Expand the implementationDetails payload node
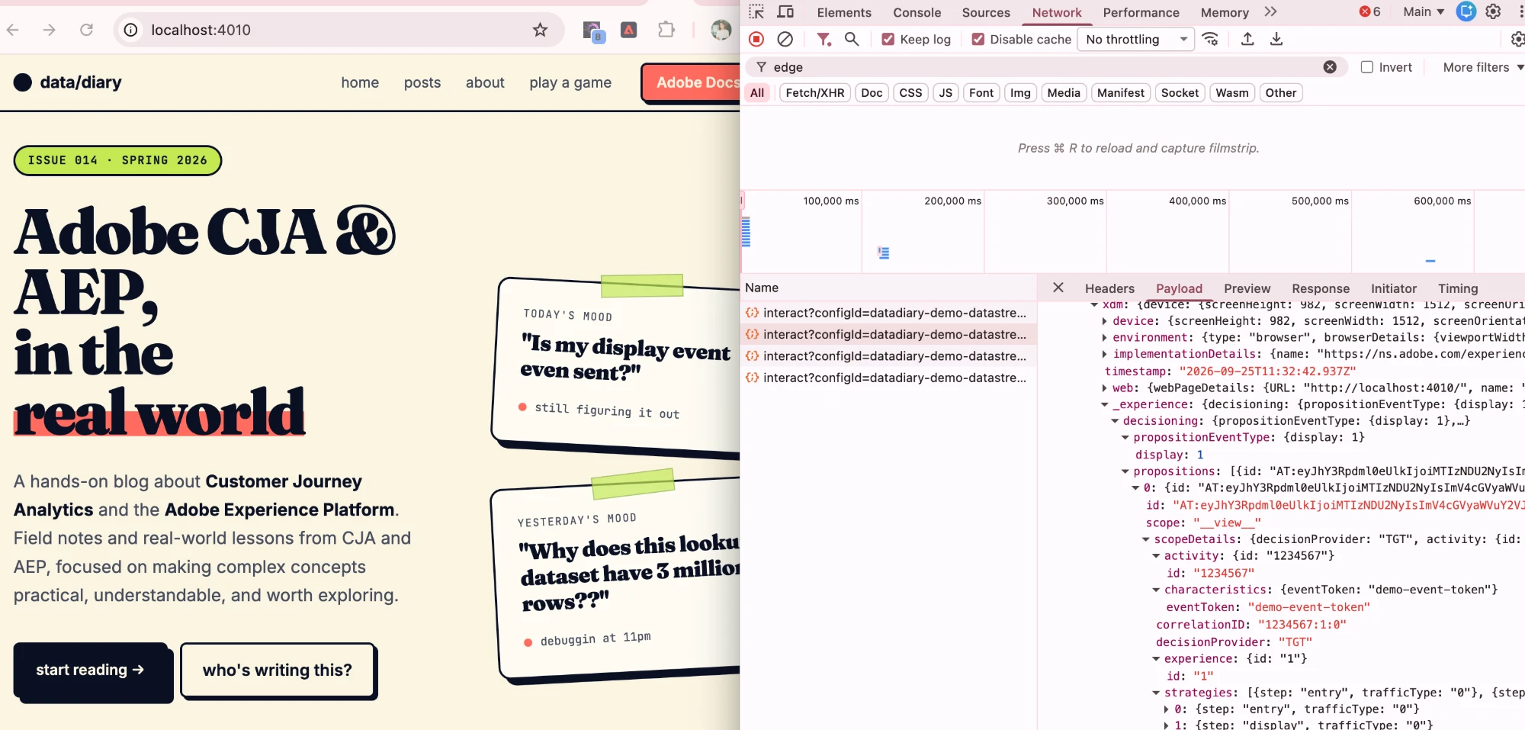The width and height of the screenshot is (1525, 730). [x=1104, y=354]
